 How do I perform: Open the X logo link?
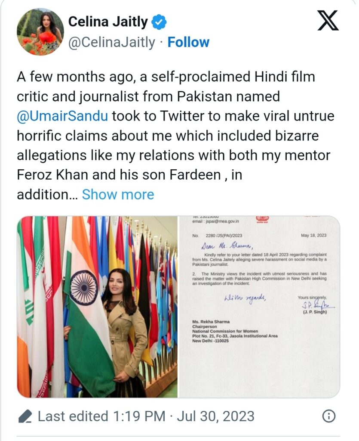coord(328,21)
